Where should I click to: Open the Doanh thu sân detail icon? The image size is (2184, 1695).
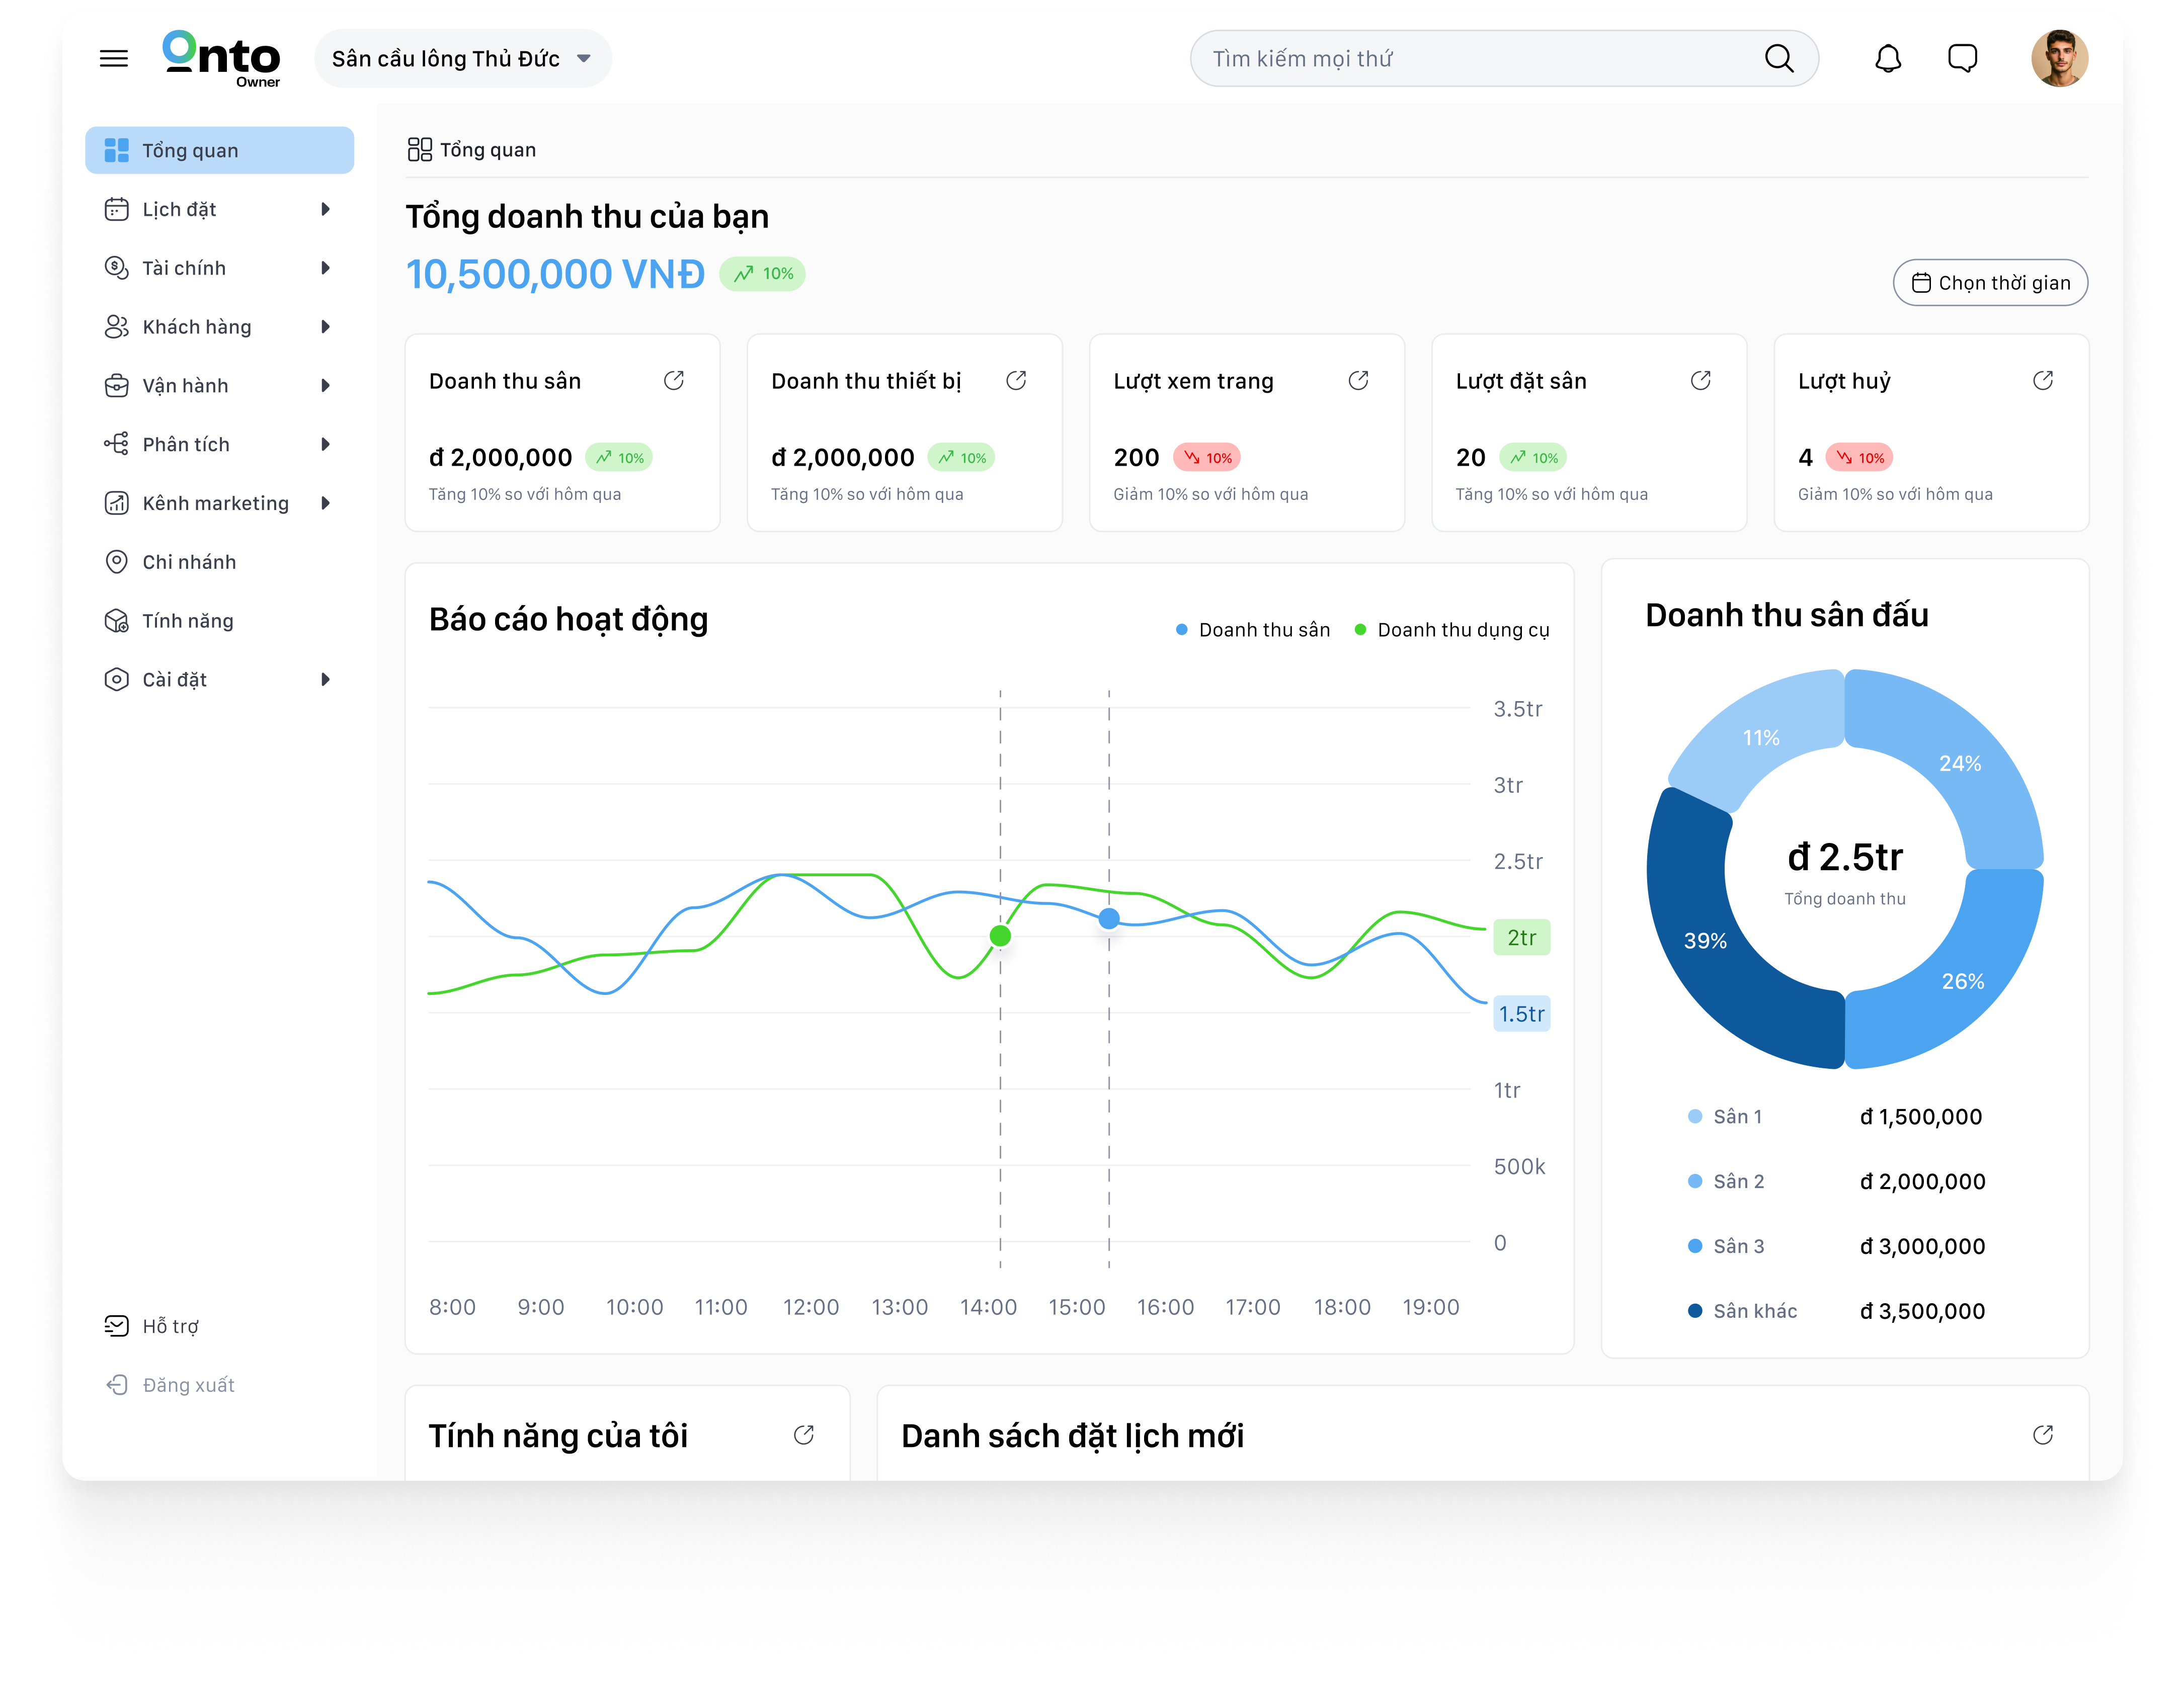(x=675, y=380)
